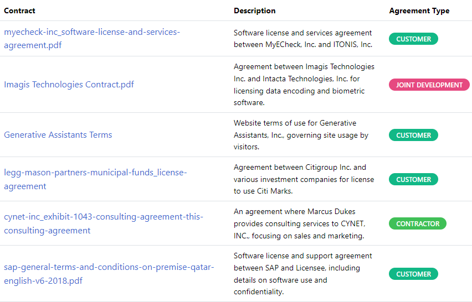Click the Customer badge in the legg-mason row
The height and width of the screenshot is (302, 472).
(413, 179)
